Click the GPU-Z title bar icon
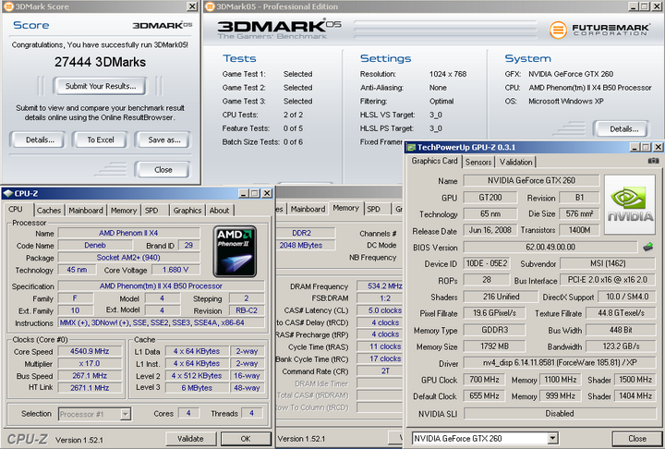The image size is (665, 449). [411, 147]
